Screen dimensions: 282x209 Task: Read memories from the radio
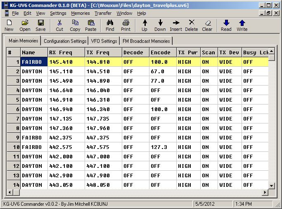(226, 25)
